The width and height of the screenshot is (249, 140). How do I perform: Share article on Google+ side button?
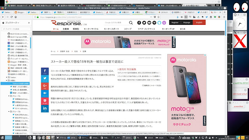(x=45, y=86)
